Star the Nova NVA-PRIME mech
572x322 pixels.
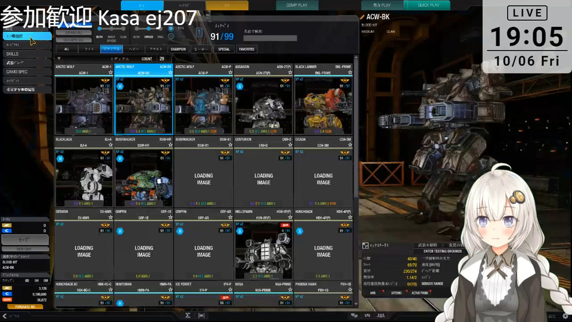tap(290, 290)
